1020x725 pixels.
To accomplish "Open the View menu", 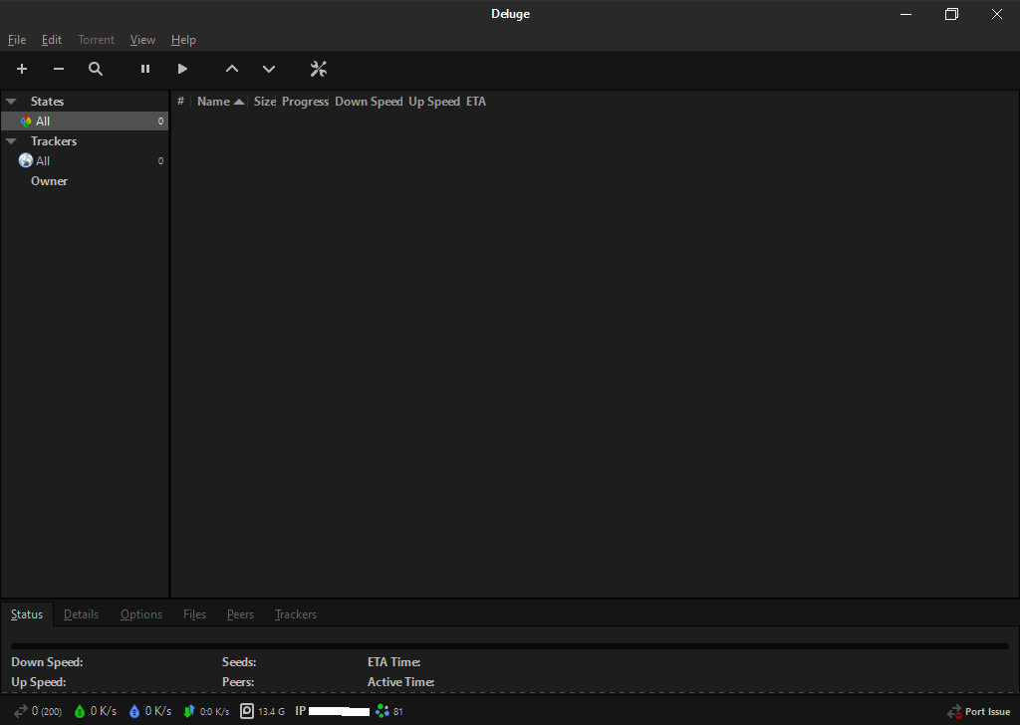I will click(x=142, y=40).
